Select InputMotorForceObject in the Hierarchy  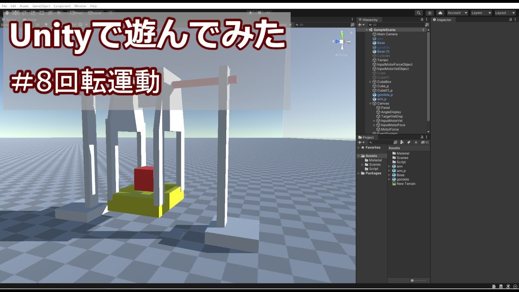click(395, 64)
